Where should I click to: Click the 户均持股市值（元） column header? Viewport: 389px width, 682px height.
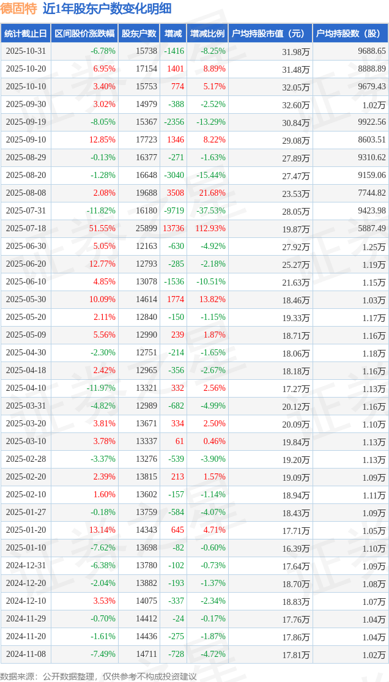[x=270, y=34]
